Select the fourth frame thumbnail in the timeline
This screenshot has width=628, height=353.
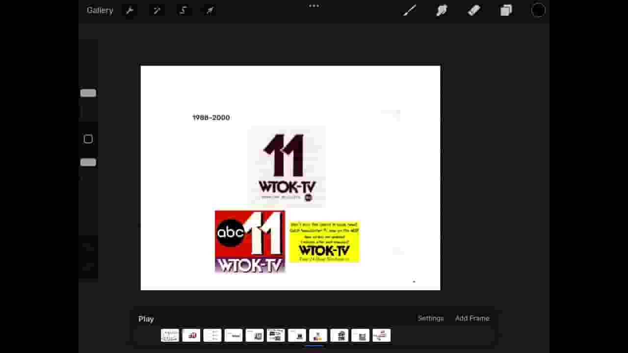point(234,335)
